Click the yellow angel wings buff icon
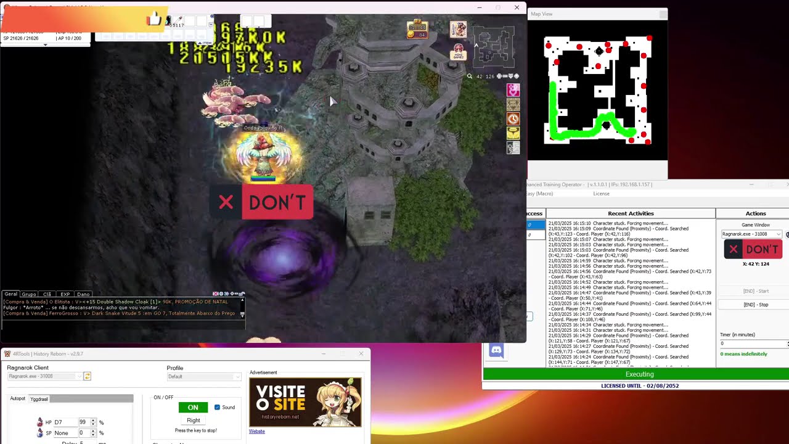This screenshot has width=789, height=444. [513, 133]
